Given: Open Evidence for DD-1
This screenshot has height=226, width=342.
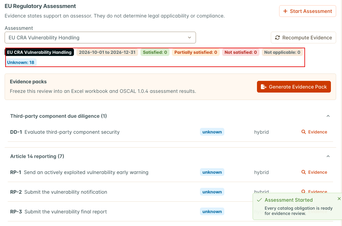Looking at the screenshot, I should (314, 132).
